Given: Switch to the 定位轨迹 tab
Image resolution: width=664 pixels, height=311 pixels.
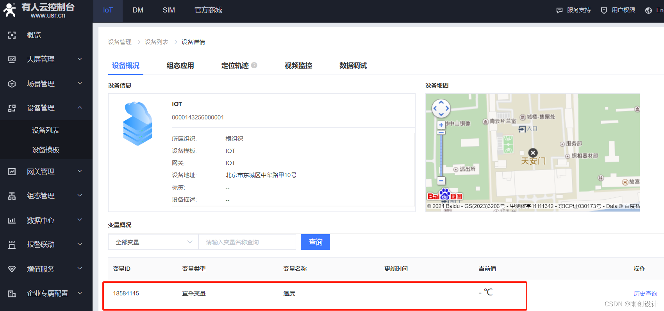Looking at the screenshot, I should point(235,66).
